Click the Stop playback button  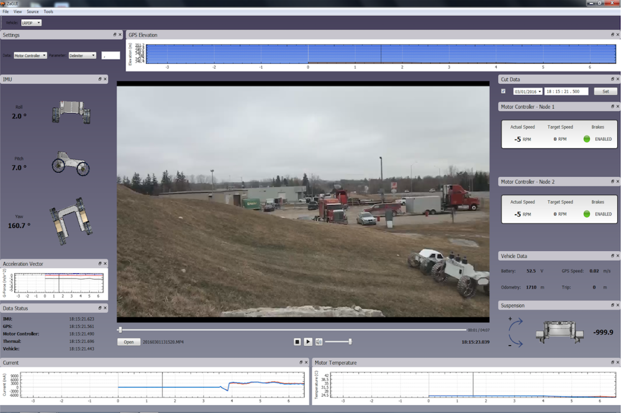297,342
